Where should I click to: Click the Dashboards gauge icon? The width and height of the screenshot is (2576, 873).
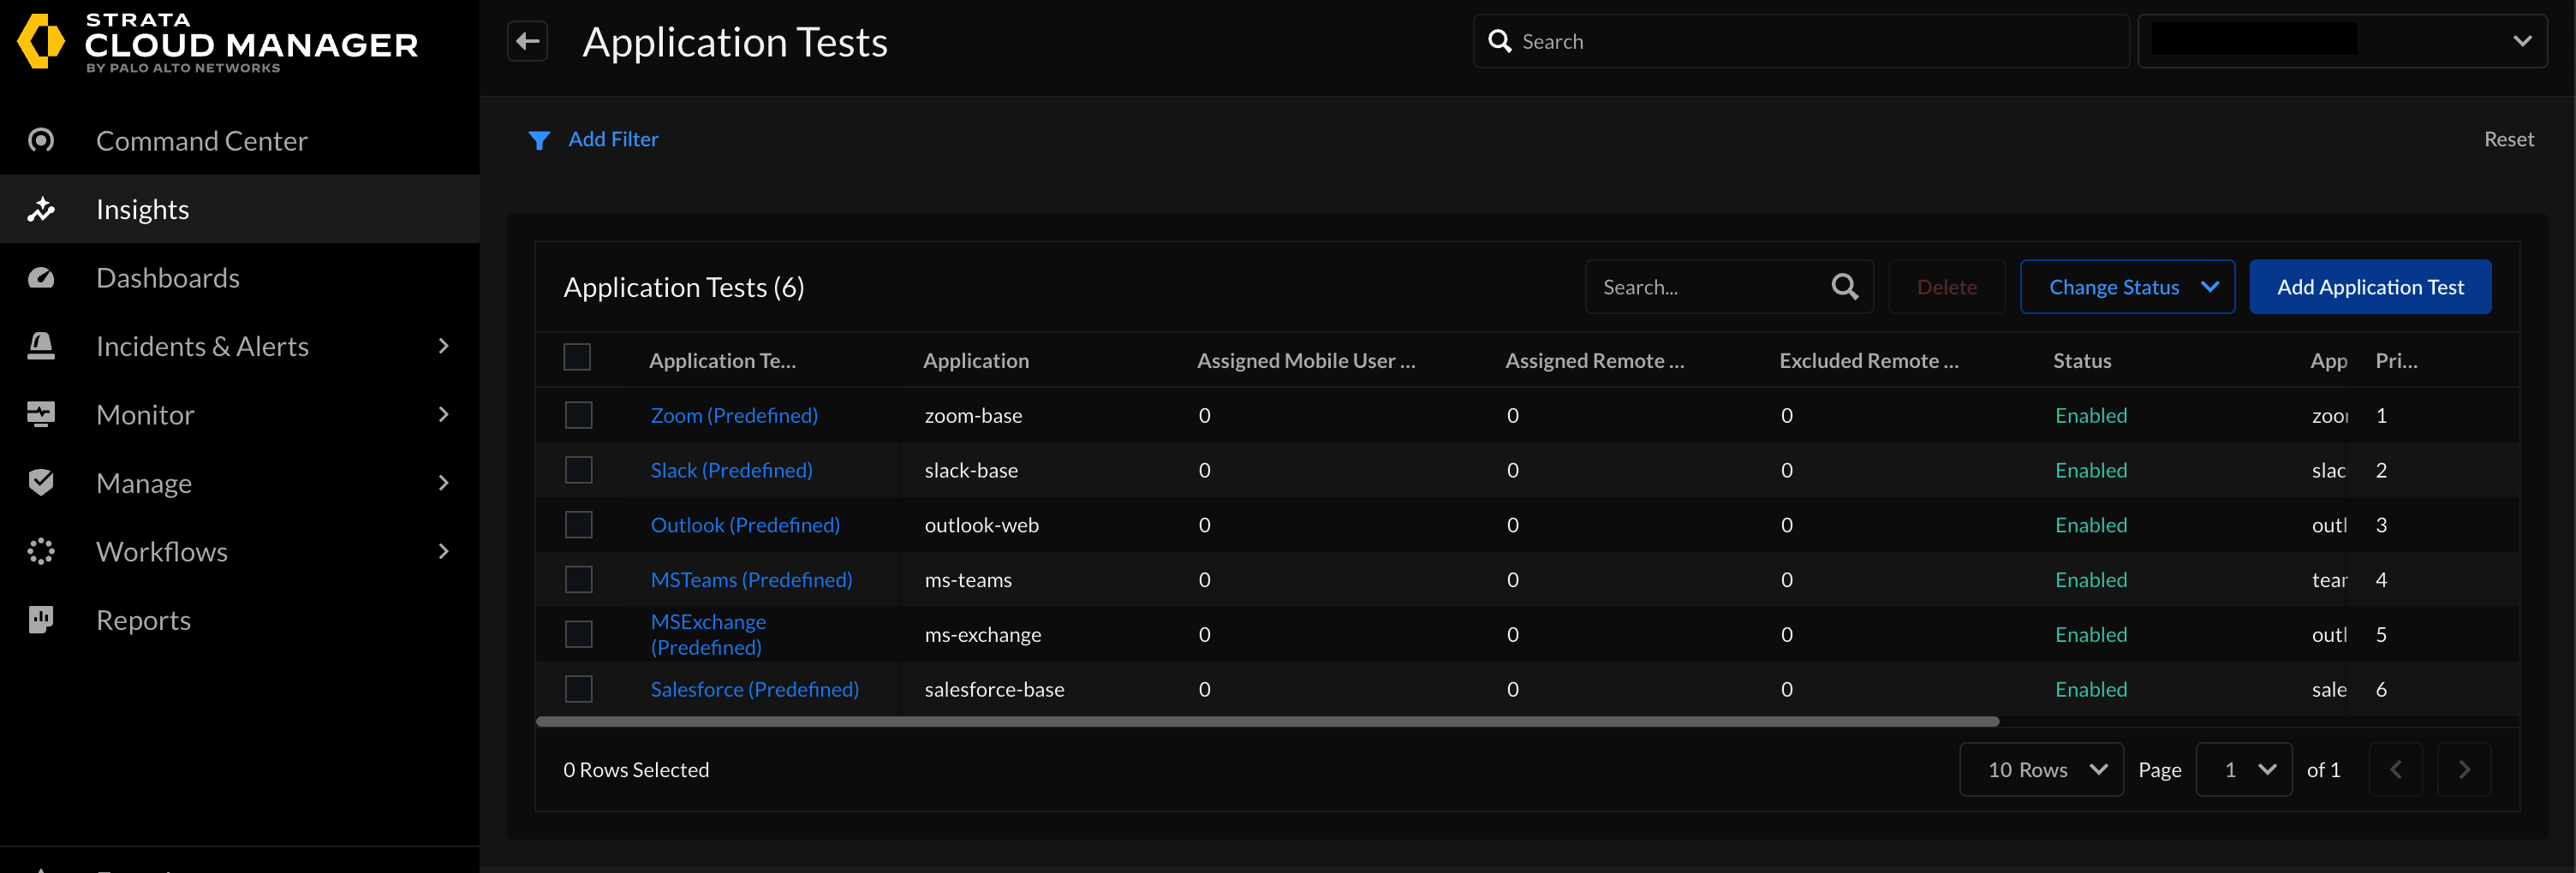tap(41, 277)
